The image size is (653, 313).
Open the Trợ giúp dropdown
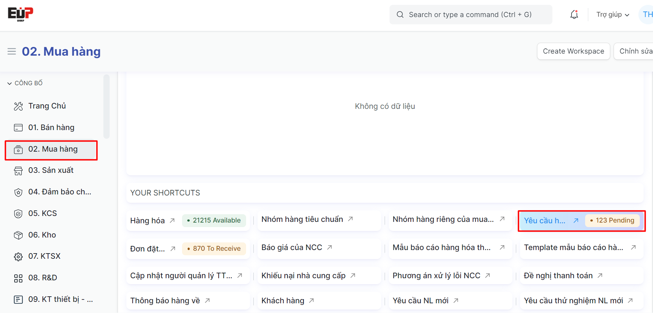coord(612,15)
